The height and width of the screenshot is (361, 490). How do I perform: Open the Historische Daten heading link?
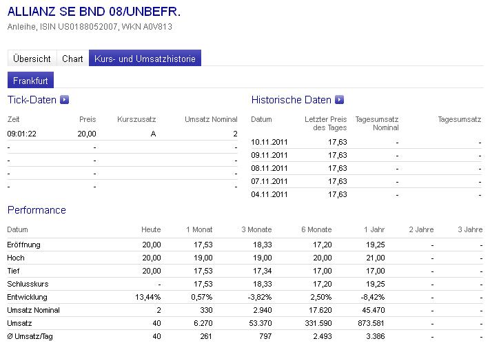click(x=291, y=100)
